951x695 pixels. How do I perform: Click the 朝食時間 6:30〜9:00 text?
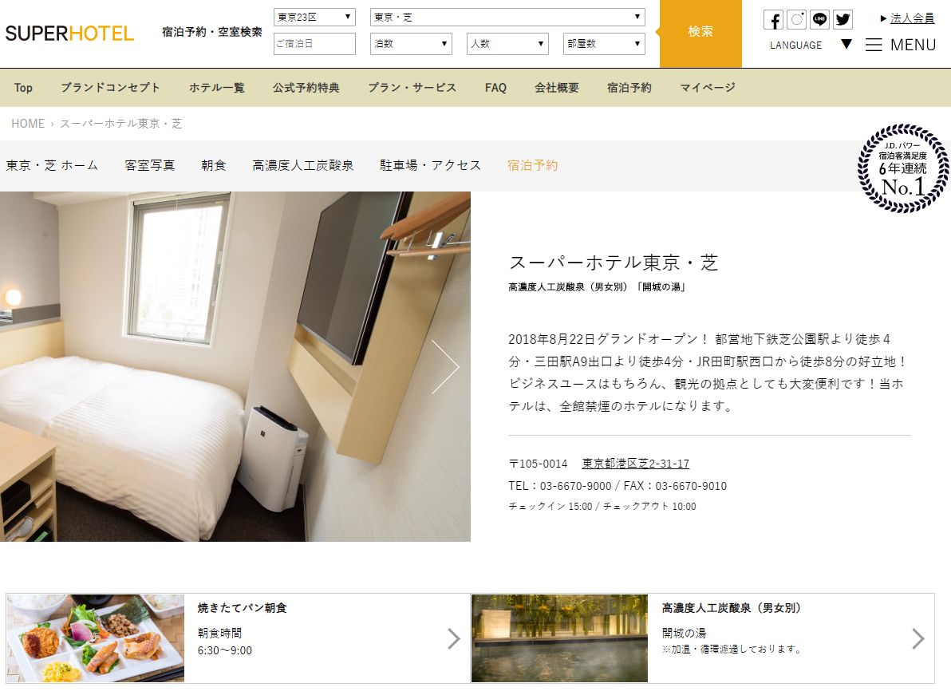[225, 642]
